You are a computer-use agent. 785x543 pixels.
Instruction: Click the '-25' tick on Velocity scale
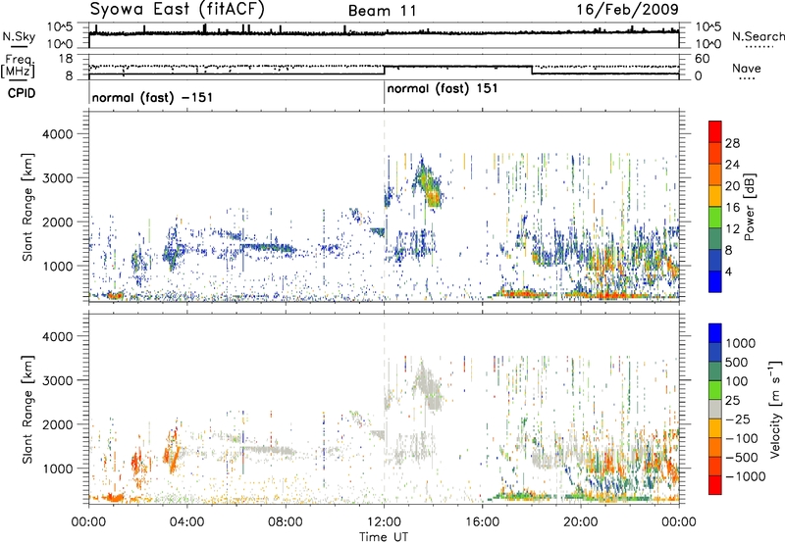click(737, 420)
